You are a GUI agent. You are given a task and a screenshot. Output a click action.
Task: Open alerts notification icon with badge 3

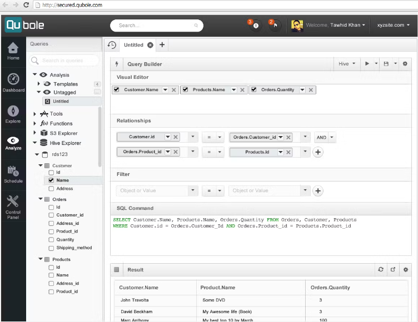255,26
